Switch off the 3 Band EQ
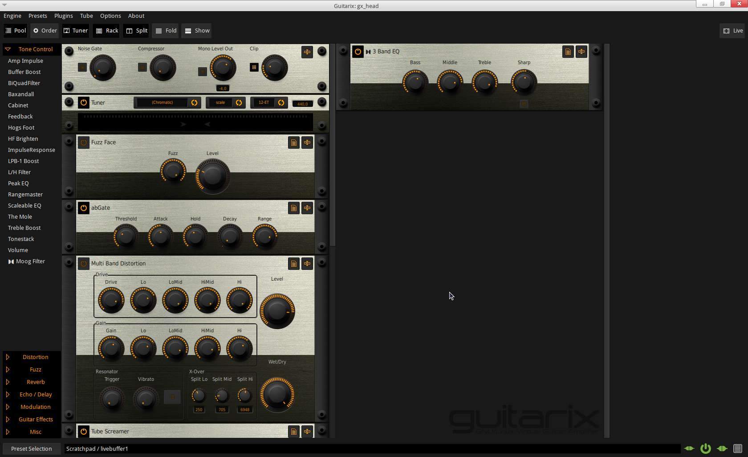The height and width of the screenshot is (457, 748). (x=358, y=52)
